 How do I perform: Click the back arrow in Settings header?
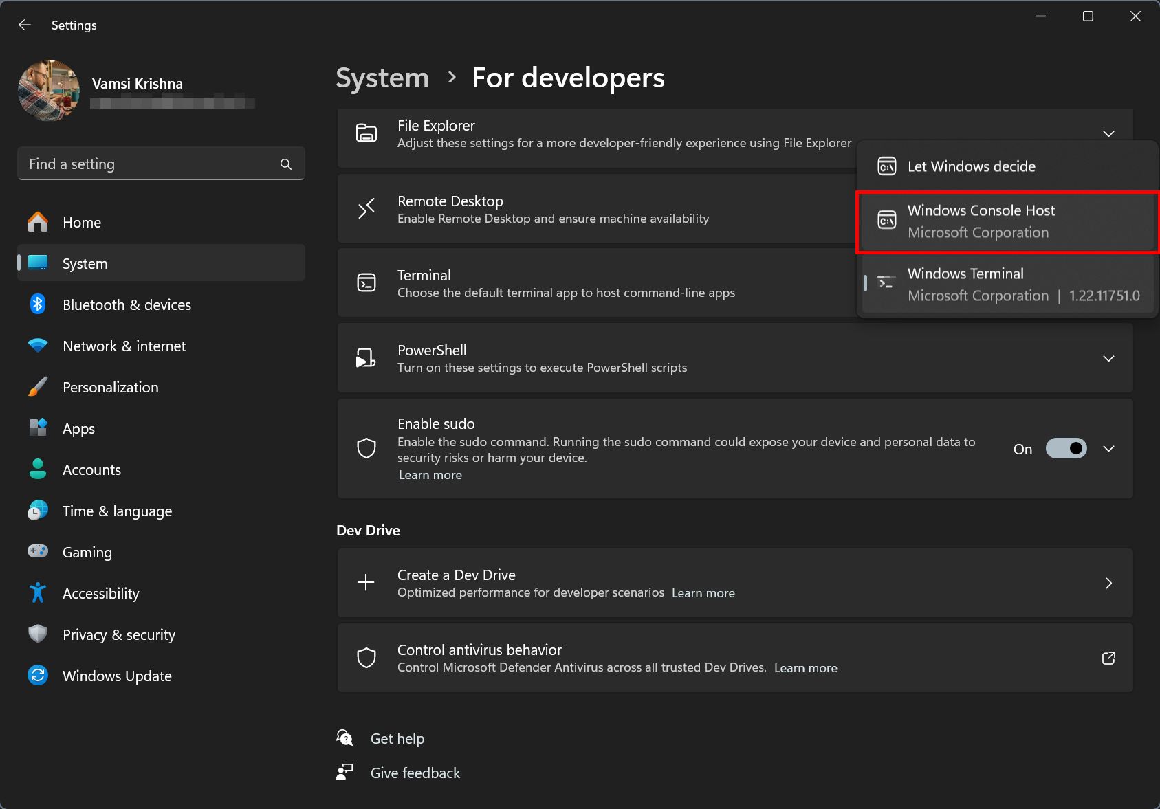25,25
